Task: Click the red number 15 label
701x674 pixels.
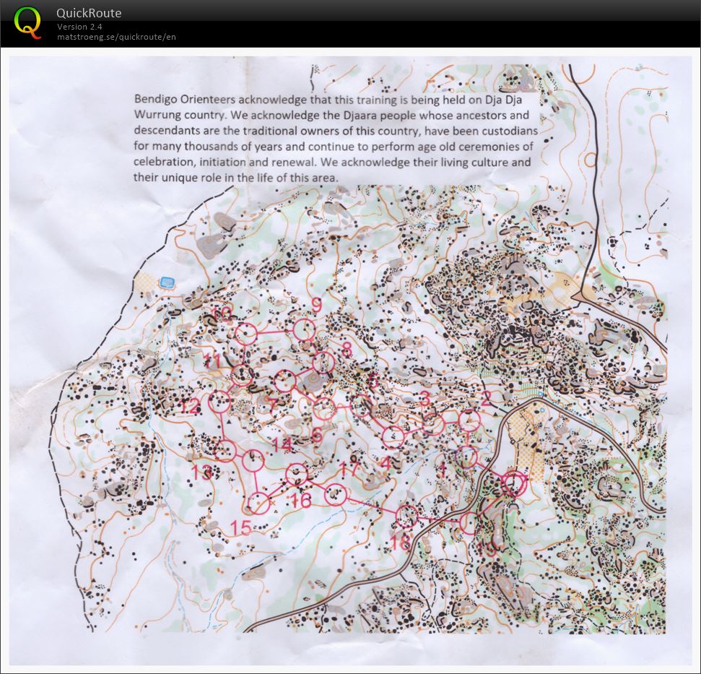Action: (241, 528)
